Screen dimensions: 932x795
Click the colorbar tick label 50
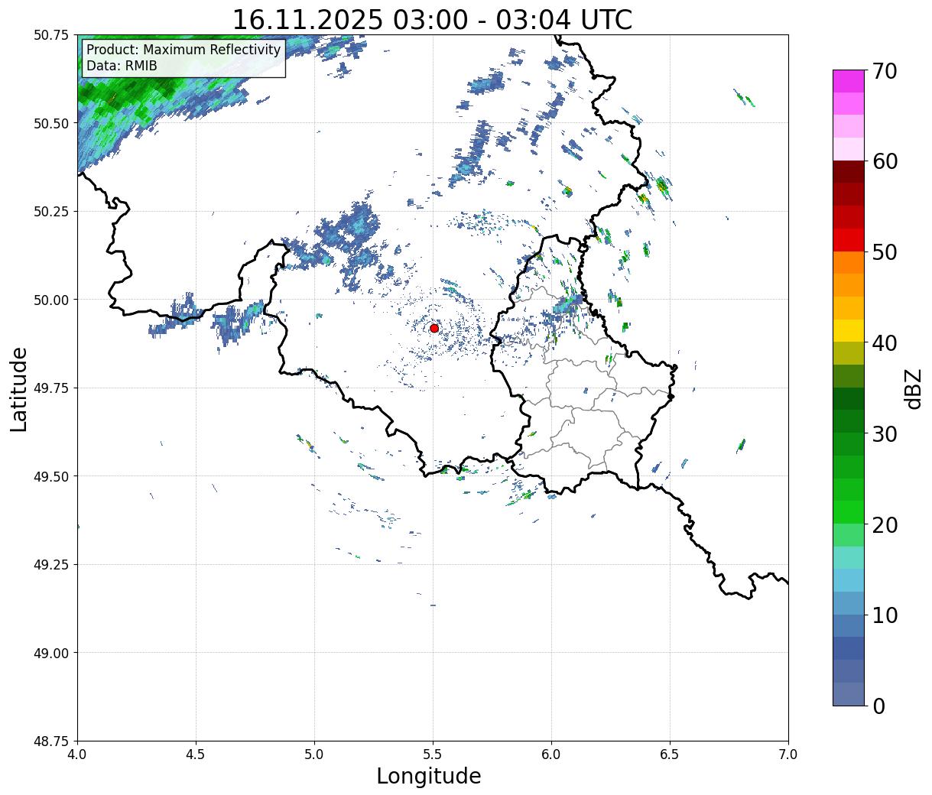[884, 252]
